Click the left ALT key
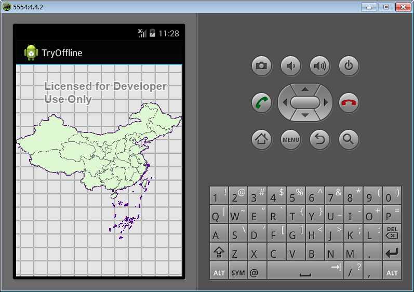This screenshot has width=414, height=292. 219,270
